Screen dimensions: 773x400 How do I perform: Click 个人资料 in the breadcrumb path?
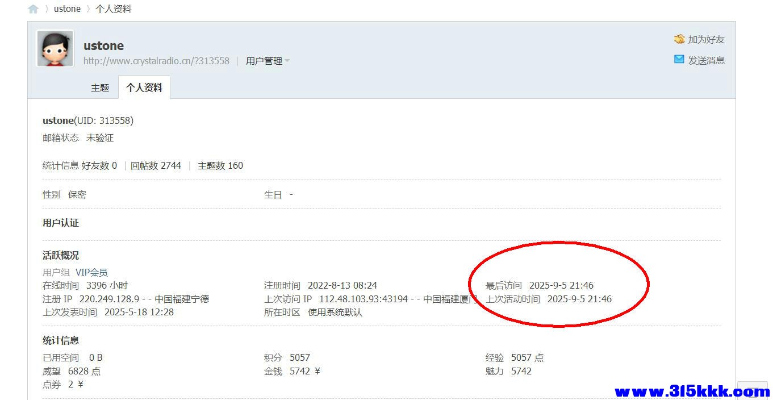tap(114, 9)
